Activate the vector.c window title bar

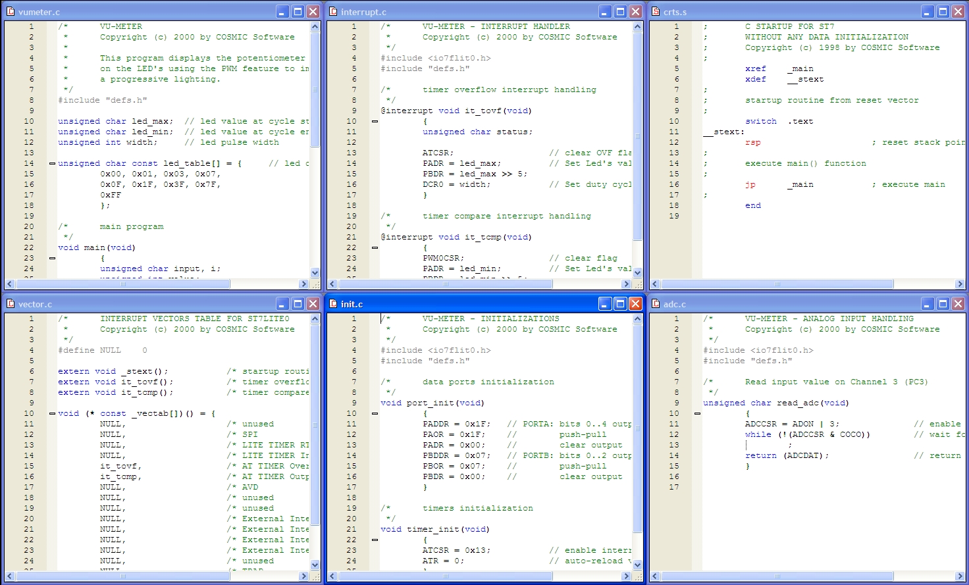tap(145, 304)
